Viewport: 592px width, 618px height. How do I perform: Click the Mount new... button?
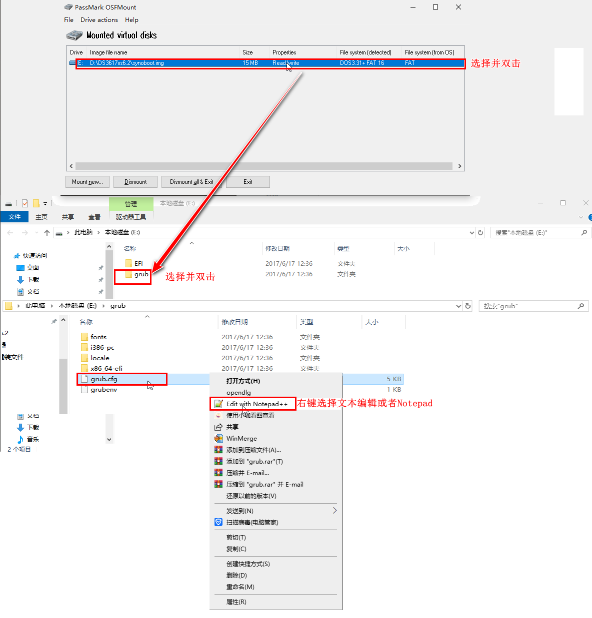[x=87, y=181]
